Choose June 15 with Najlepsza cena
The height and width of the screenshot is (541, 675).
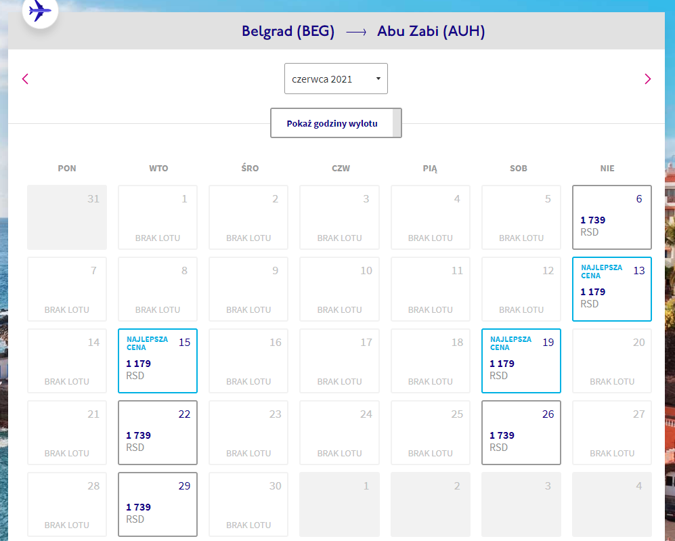point(158,361)
